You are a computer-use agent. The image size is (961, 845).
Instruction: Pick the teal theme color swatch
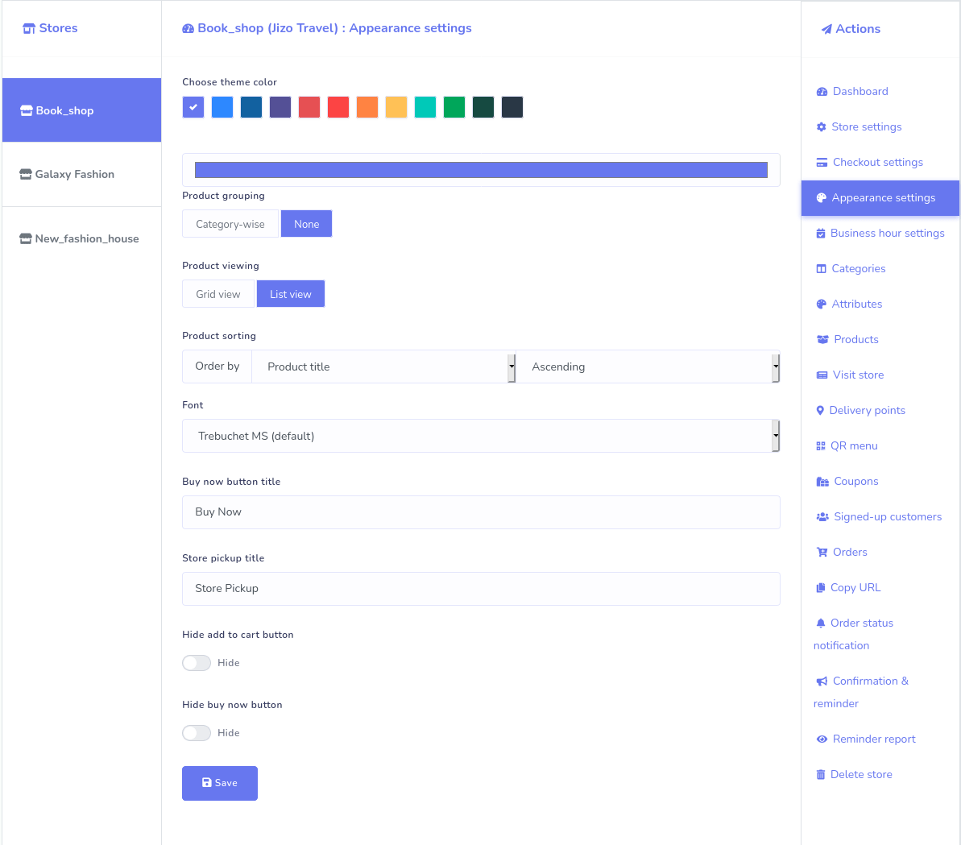pyautogui.click(x=425, y=107)
